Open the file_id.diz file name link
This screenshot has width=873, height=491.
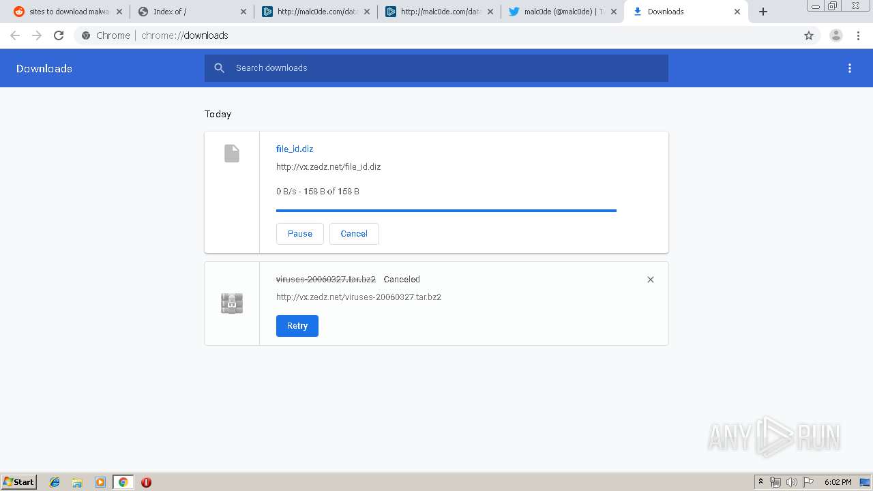295,149
